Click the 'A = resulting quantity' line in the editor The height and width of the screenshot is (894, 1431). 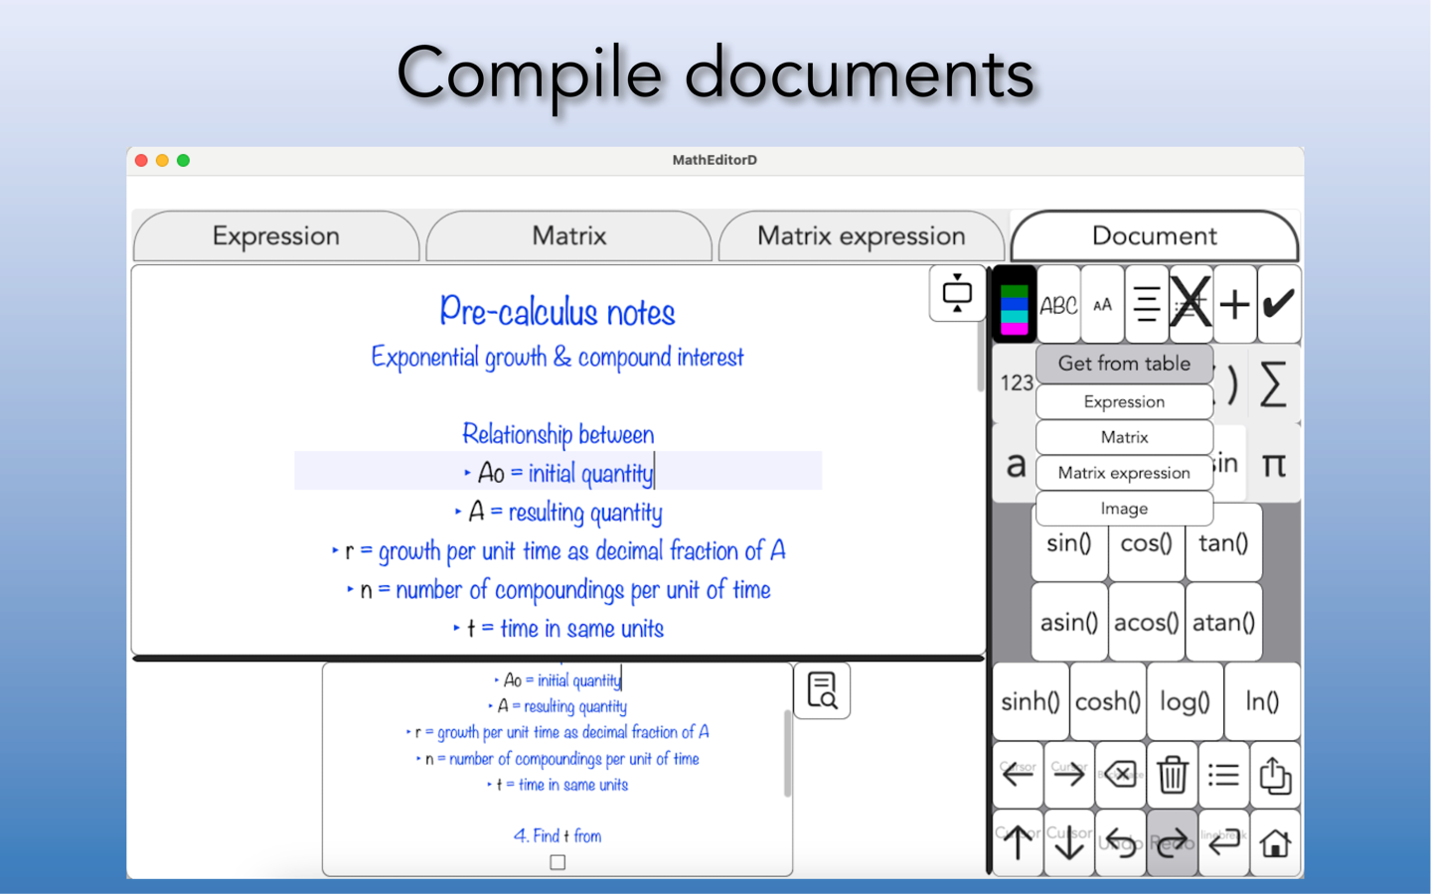point(557,513)
